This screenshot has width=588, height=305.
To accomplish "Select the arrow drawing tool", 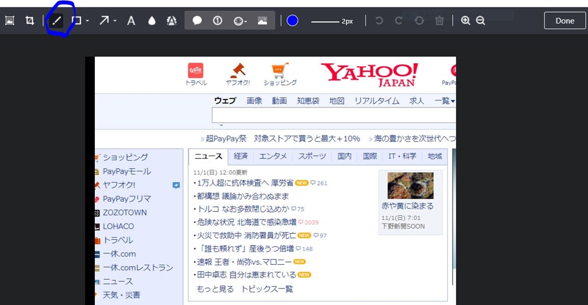I will tap(104, 21).
